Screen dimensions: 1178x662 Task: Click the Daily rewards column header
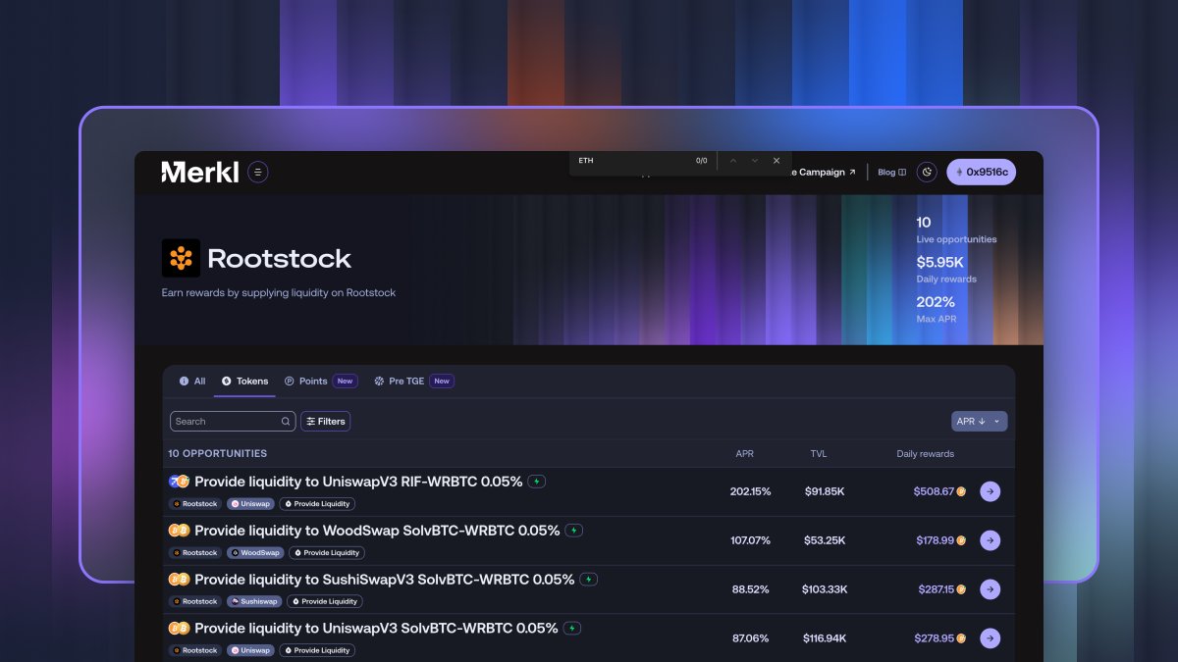[925, 454]
